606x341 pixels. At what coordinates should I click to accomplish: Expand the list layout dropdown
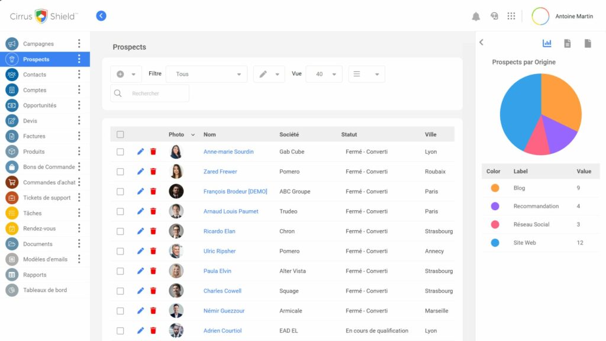(366, 74)
